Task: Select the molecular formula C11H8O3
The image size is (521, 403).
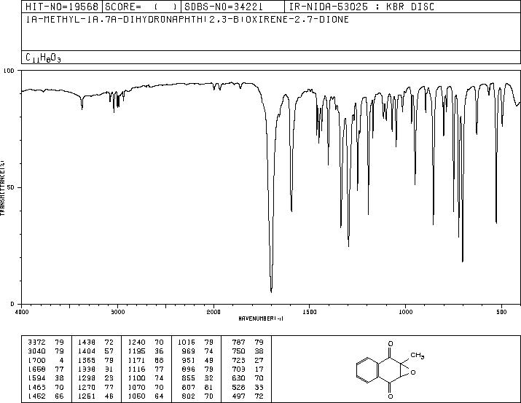Action: click(x=43, y=58)
